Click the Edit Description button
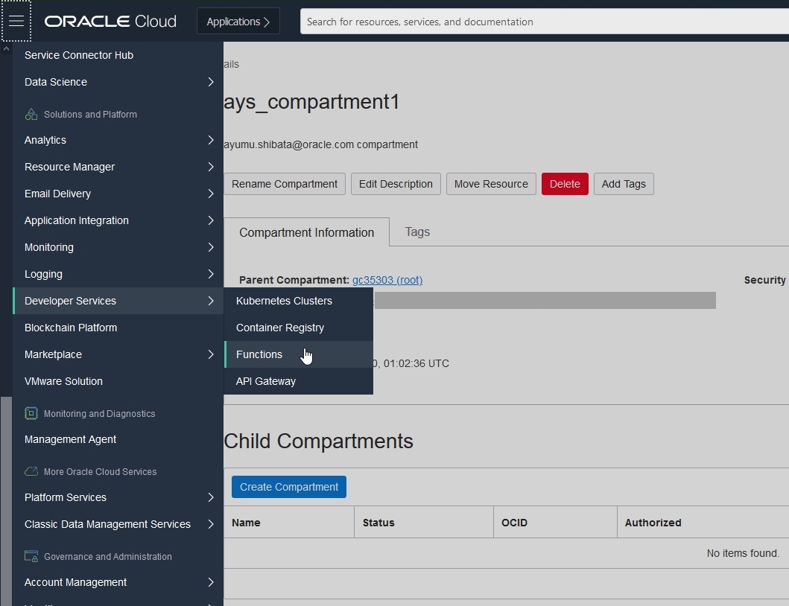Screen dimensions: 789x606 point(396,184)
